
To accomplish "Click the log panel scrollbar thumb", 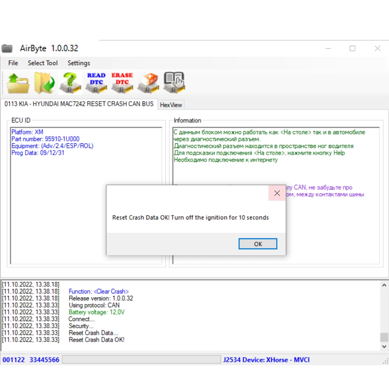I will [384, 337].
